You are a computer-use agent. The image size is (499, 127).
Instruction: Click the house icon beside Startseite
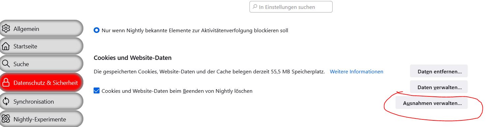(x=6, y=46)
